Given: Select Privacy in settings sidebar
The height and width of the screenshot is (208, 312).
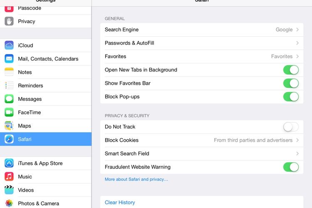Looking at the screenshot, I should coord(46,21).
